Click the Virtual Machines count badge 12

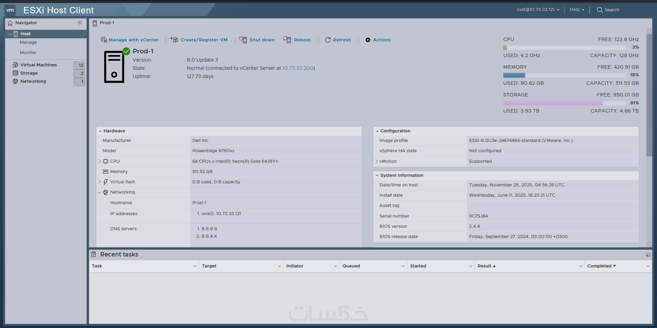point(79,65)
